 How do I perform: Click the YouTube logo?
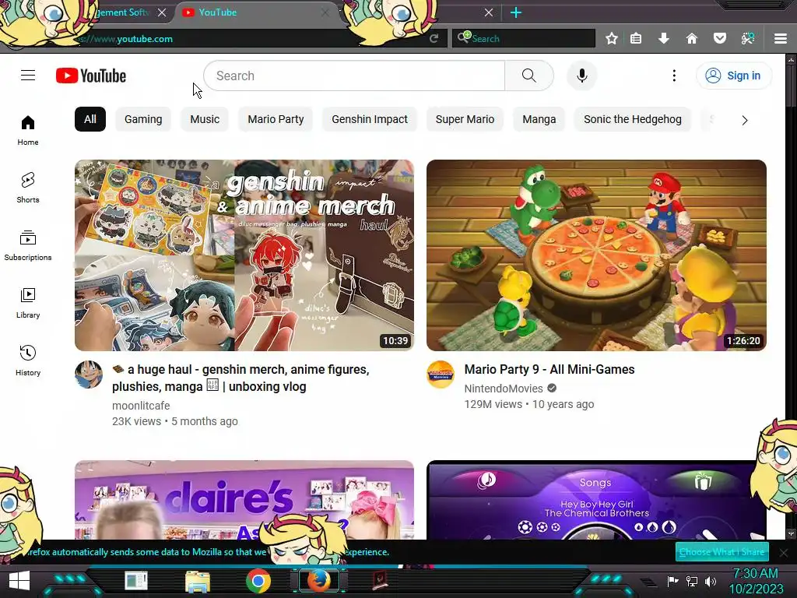(91, 76)
